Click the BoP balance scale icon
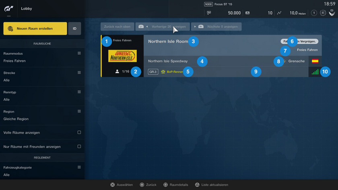 [x=163, y=72]
